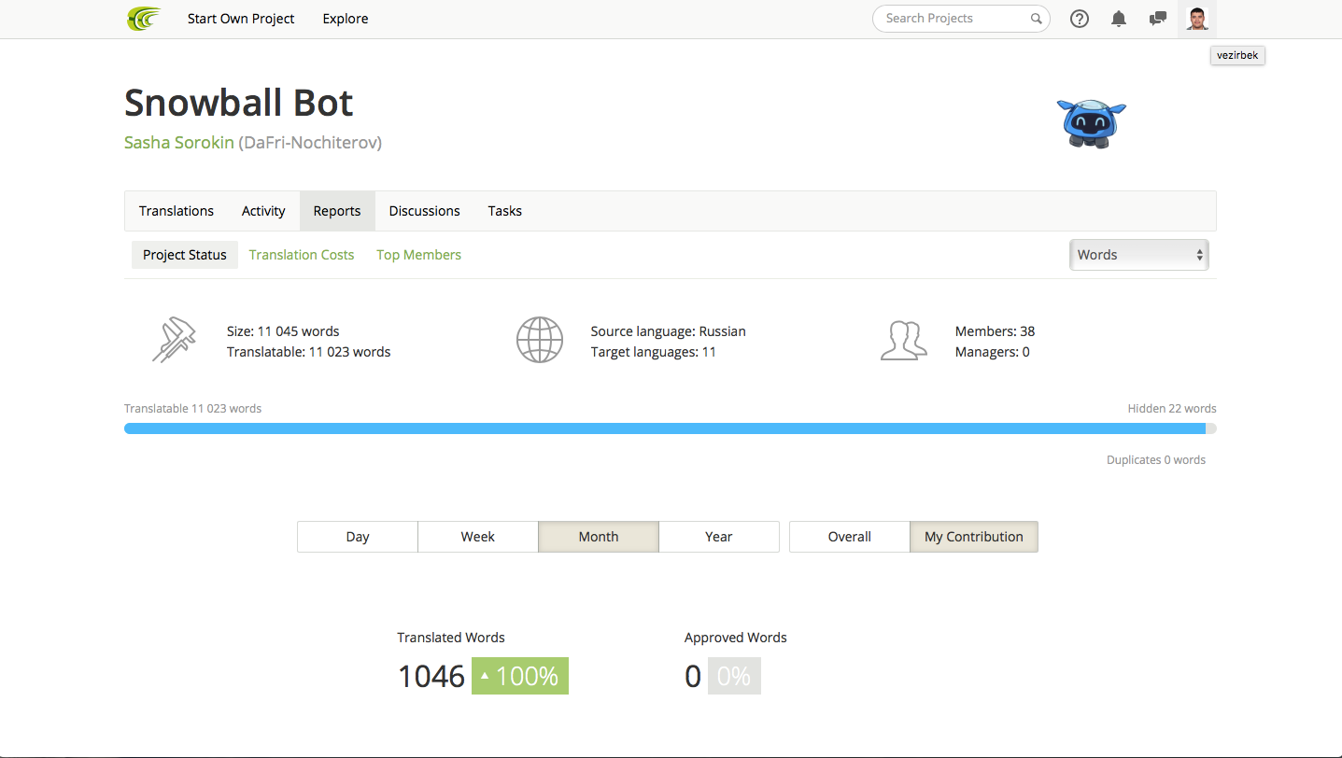This screenshot has height=758, width=1342.
Task: Select the Month period toggle
Action: point(599,537)
